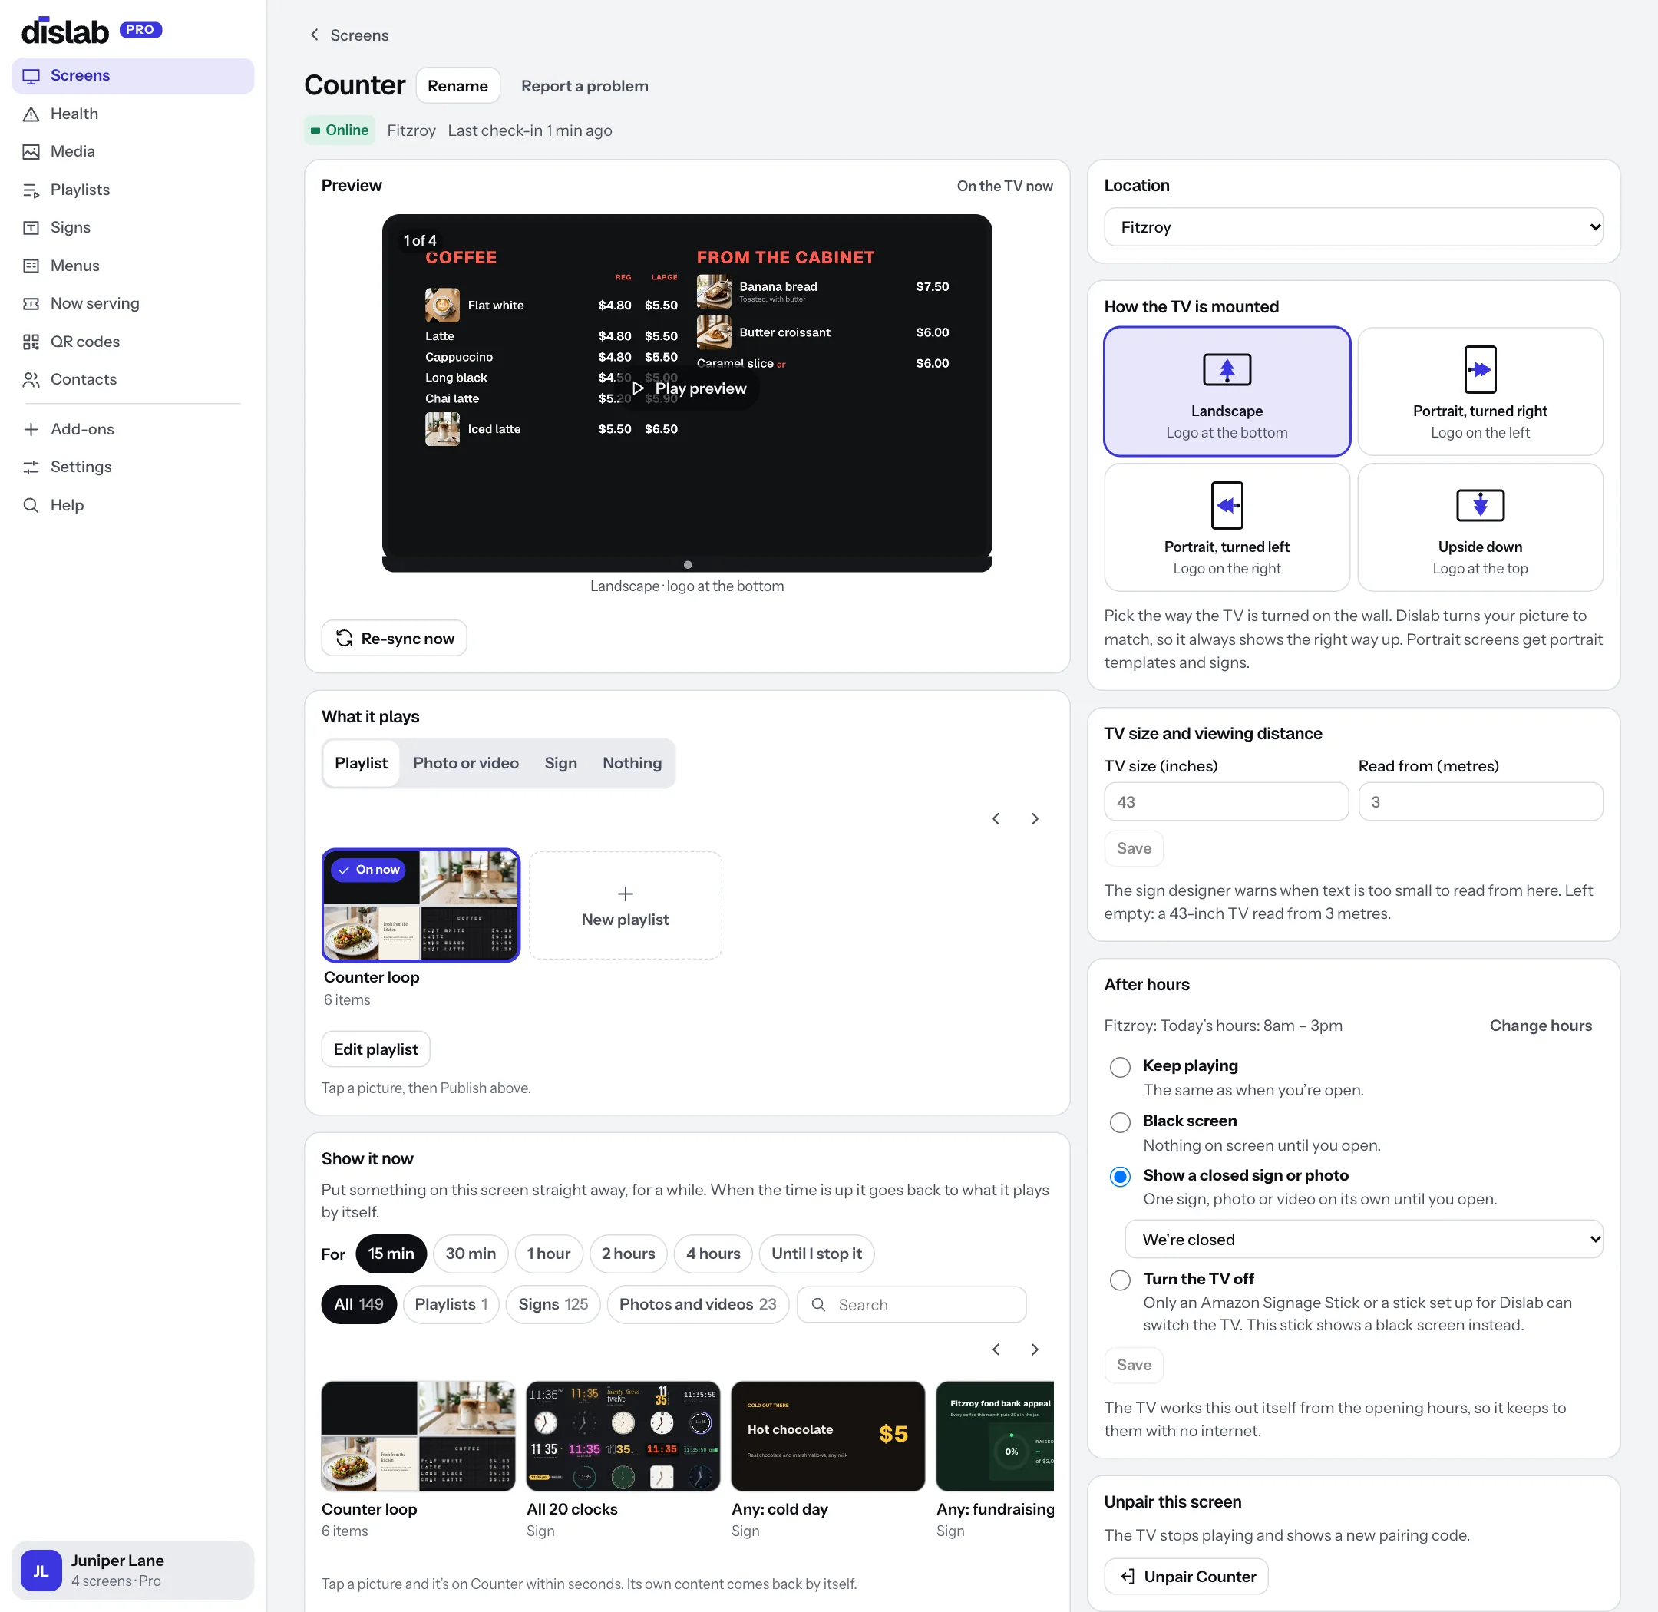
Task: Open the Settings page
Action: click(x=133, y=467)
